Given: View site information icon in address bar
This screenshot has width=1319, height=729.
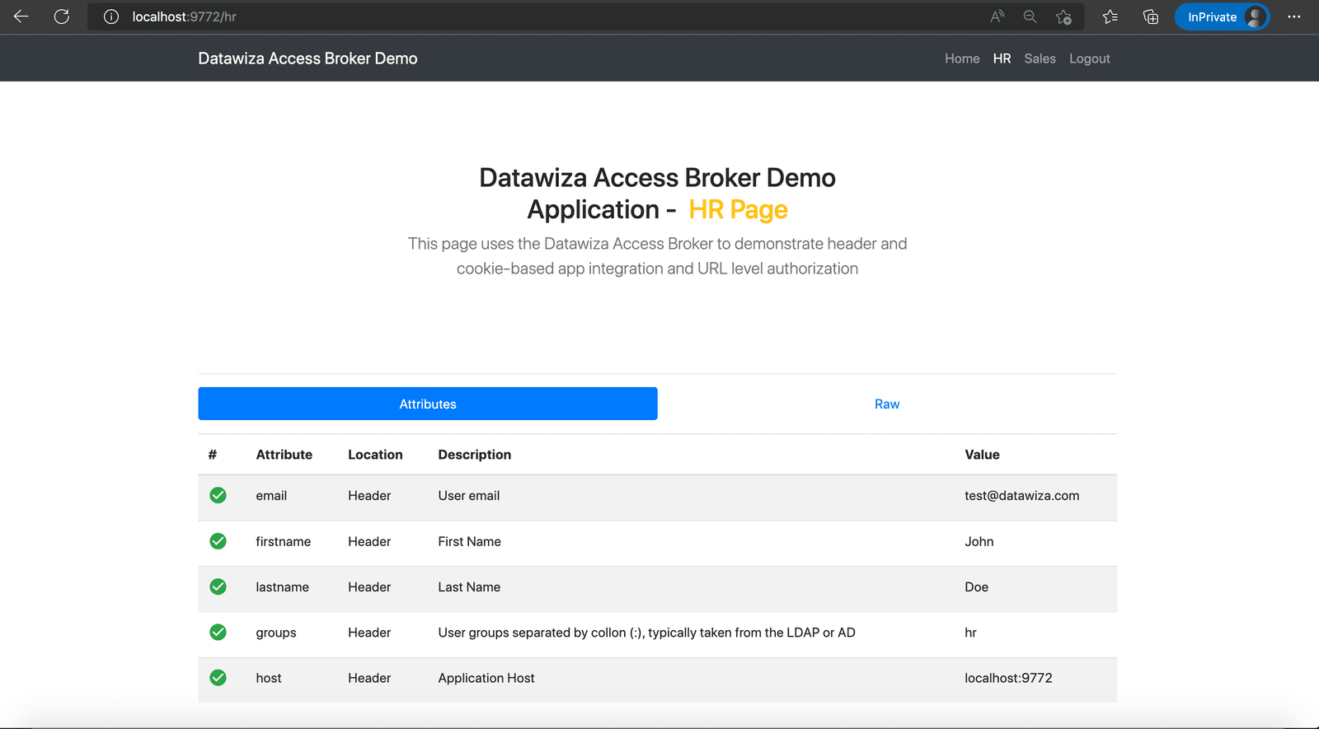Looking at the screenshot, I should [x=111, y=16].
